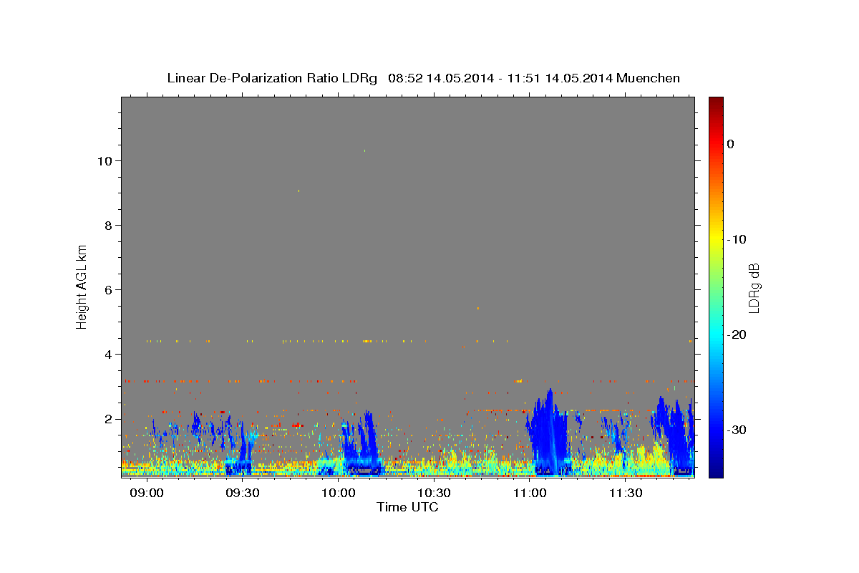The width and height of the screenshot is (859, 573).
Task: Click the start date '08:52 14.05.2014' in the title
Action: 440,78
